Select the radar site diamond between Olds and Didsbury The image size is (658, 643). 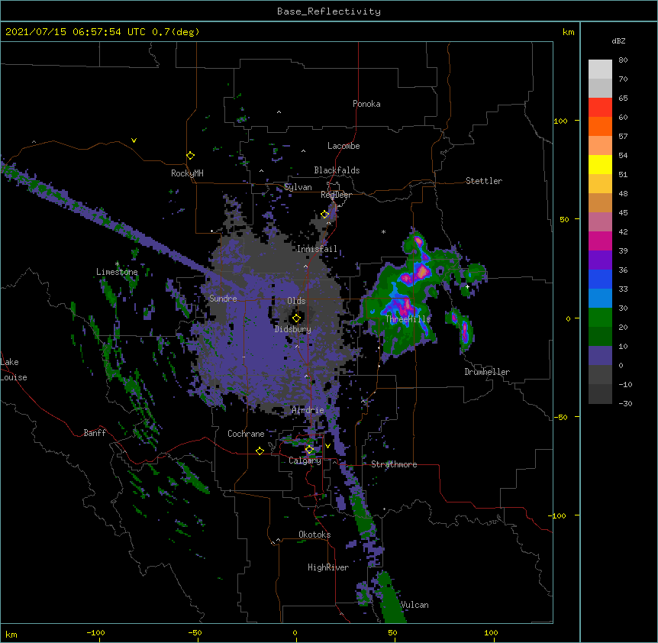tap(296, 318)
